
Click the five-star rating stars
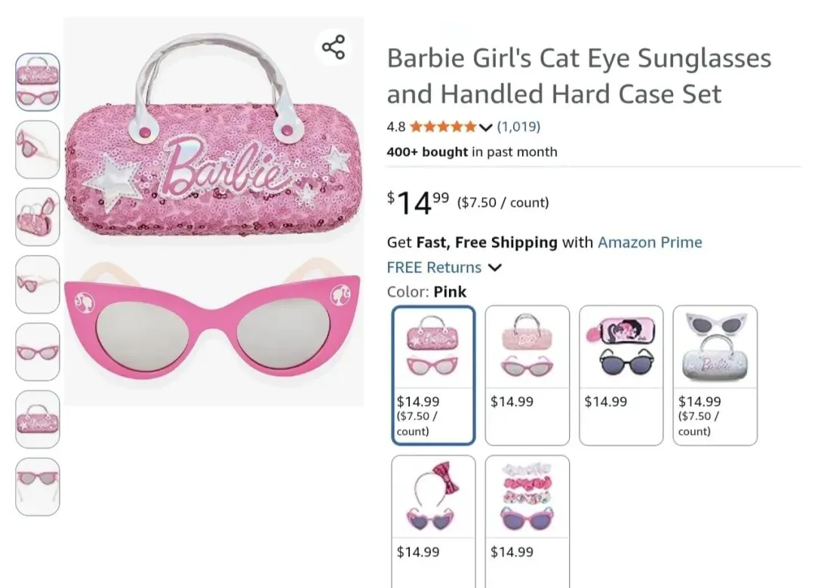(x=443, y=127)
